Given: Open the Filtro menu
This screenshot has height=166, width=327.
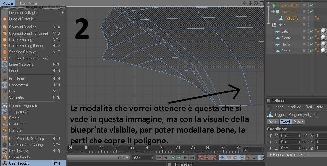Looking at the screenshot, I should coord(21,3).
